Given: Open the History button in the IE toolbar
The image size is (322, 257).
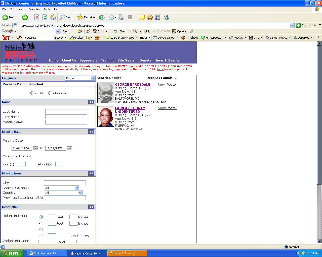Looking at the screenshot, I should pyautogui.click(x=102, y=17).
